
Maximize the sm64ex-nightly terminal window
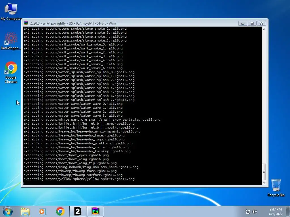click(x=252, y=23)
